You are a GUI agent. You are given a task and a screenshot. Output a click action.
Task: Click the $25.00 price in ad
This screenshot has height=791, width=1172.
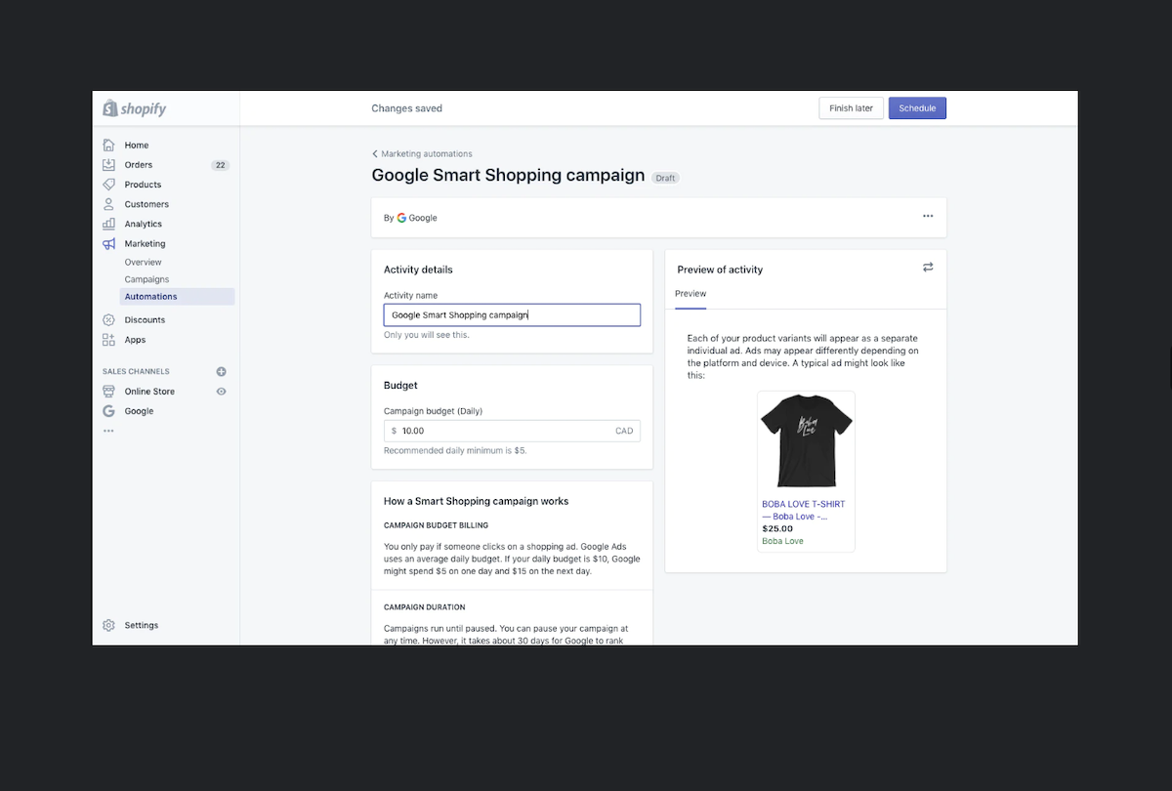pyautogui.click(x=777, y=529)
